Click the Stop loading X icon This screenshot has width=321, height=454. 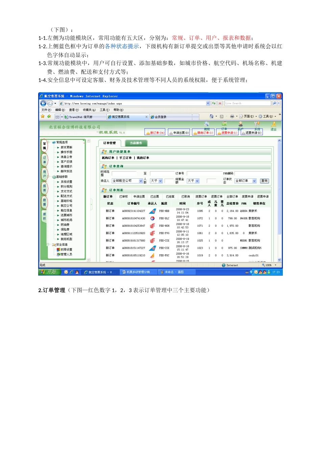coord(220,103)
